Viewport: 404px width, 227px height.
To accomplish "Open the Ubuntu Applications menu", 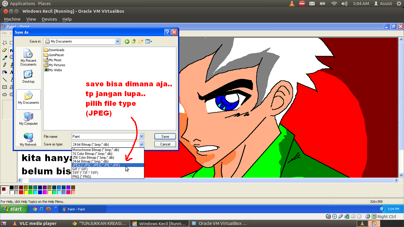I will point(22,4).
